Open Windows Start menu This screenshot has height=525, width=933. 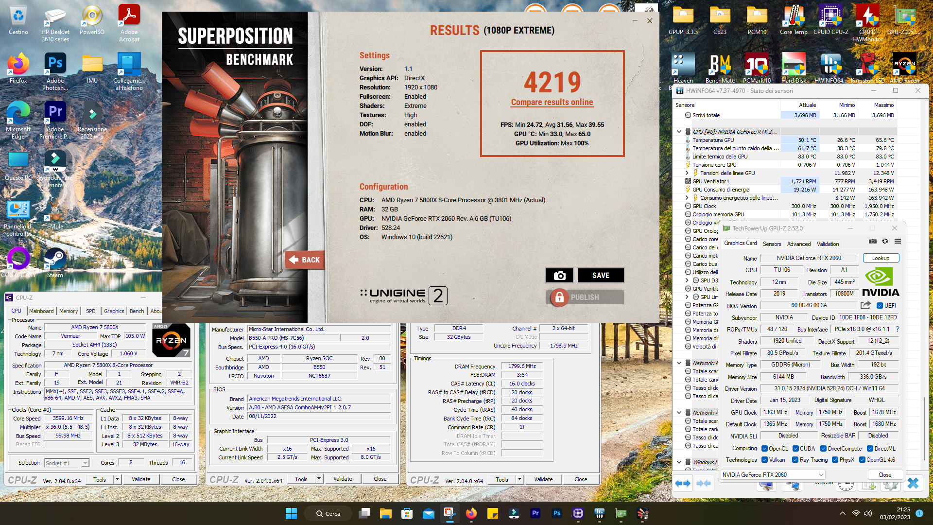291,513
